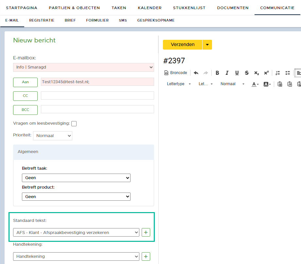
Task: Open the E-mailbox selection dropdown
Action: [x=83, y=67]
